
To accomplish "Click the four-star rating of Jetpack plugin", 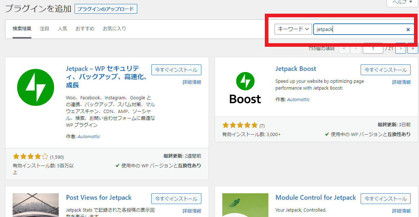I will click(30, 157).
